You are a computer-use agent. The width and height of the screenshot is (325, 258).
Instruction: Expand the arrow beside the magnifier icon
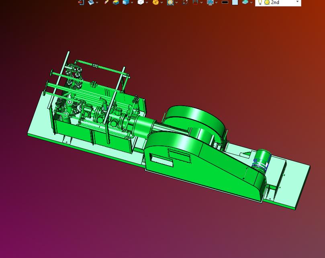[176, 2]
